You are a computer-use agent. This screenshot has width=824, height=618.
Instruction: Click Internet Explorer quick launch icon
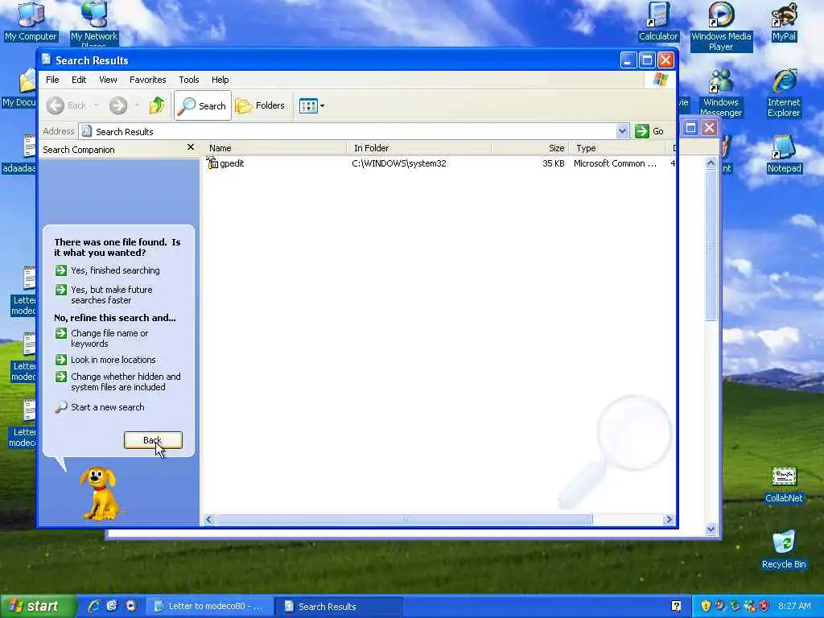pos(94,606)
